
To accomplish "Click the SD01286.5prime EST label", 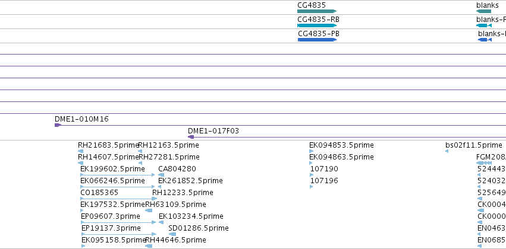I will tap(199, 228).
